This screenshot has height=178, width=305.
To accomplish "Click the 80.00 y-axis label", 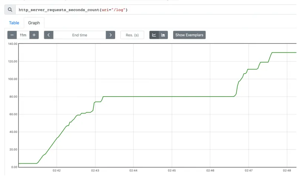I will tap(13, 97).
